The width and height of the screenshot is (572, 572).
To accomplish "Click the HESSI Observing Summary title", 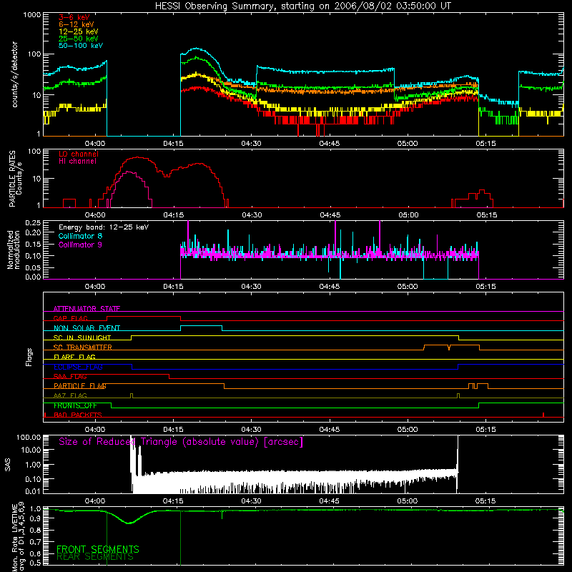I will coord(302,6).
